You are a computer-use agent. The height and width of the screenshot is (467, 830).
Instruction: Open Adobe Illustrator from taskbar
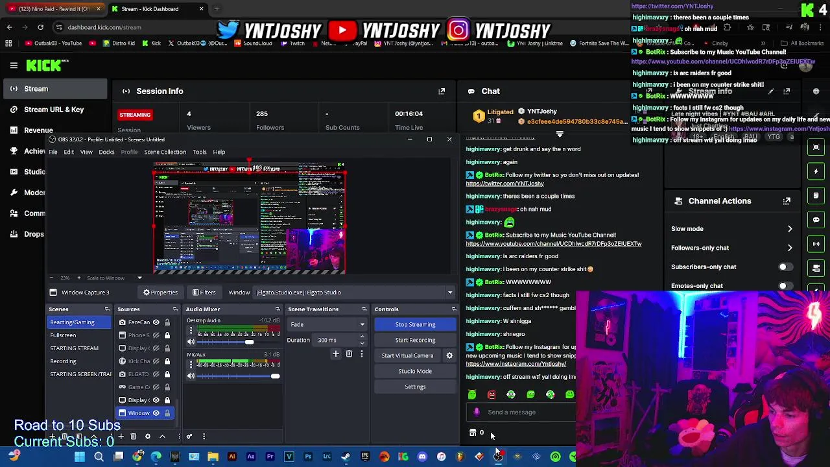click(232, 457)
